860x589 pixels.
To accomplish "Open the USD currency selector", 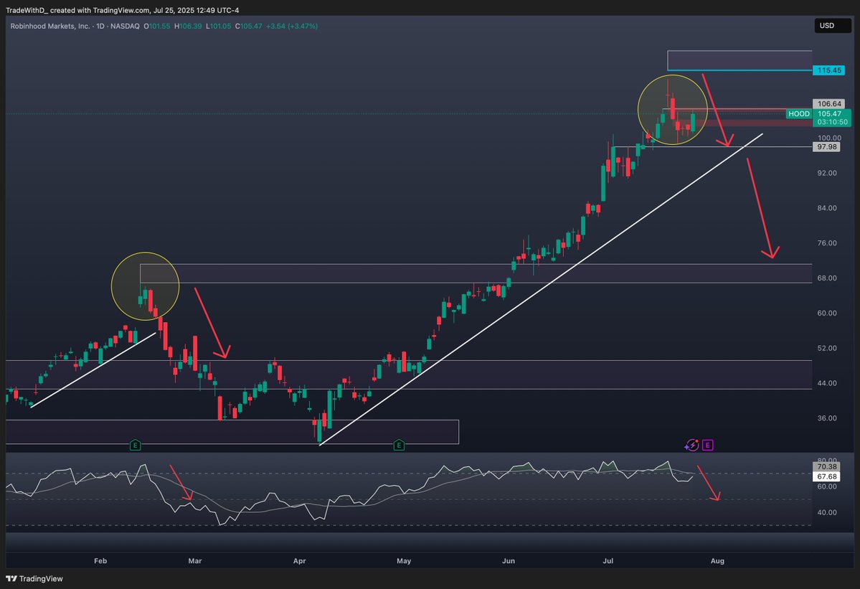I will click(832, 26).
